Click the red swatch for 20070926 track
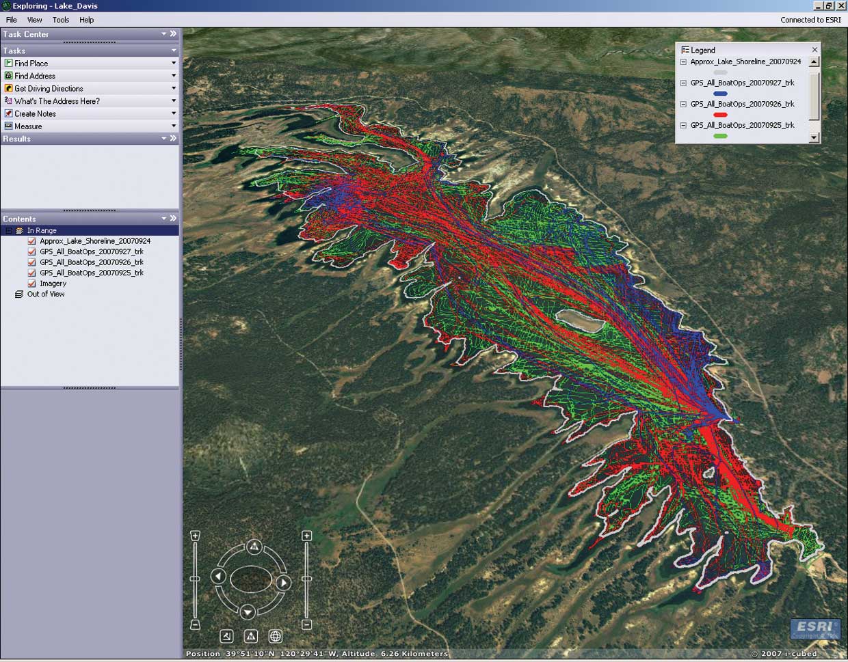The height and width of the screenshot is (662, 848). coord(720,115)
